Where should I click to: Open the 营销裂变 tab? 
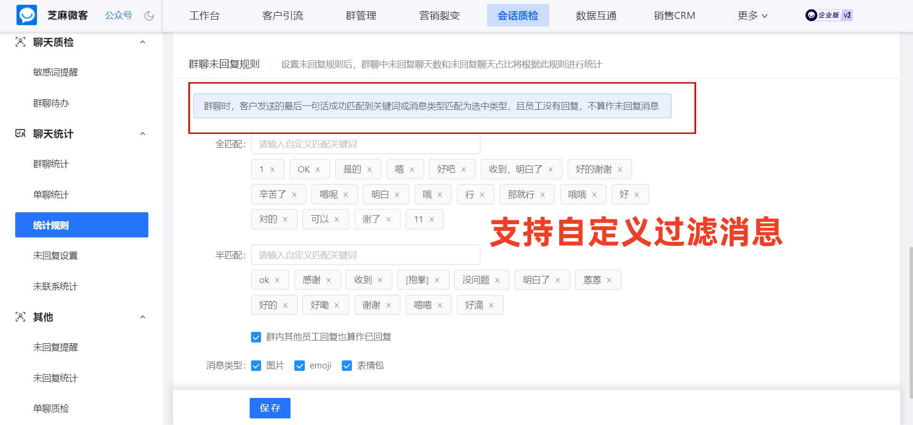tap(439, 16)
